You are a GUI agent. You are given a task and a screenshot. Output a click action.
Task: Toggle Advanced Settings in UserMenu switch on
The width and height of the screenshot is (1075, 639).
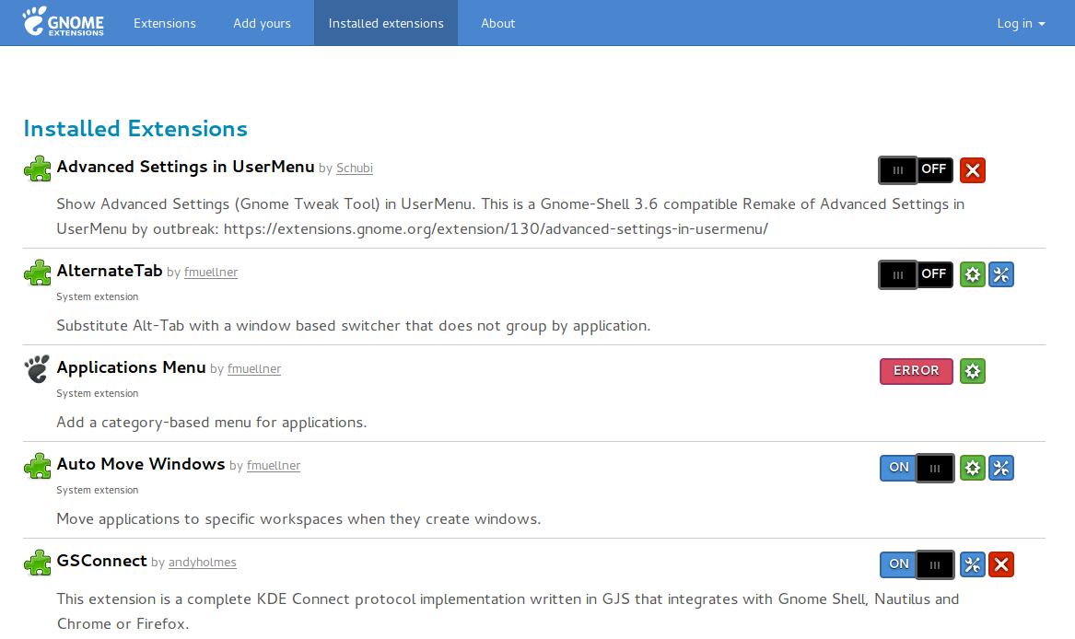916,170
